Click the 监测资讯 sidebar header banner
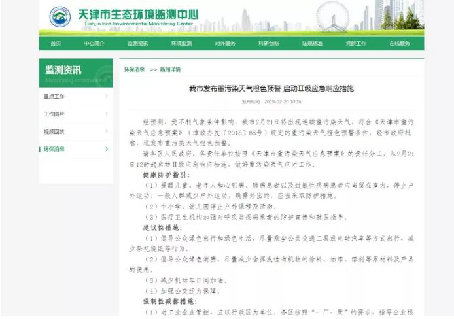Image resolution: width=454 pixels, height=319 pixels. 75,73
